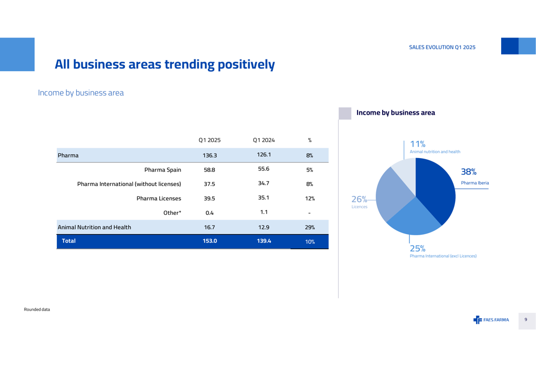The width and height of the screenshot is (536, 367).
Task: Click the chart heading 'Income by business area'
Action: (x=396, y=113)
